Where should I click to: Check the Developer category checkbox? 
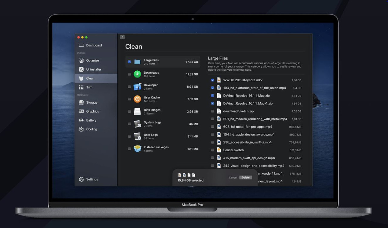click(129, 87)
